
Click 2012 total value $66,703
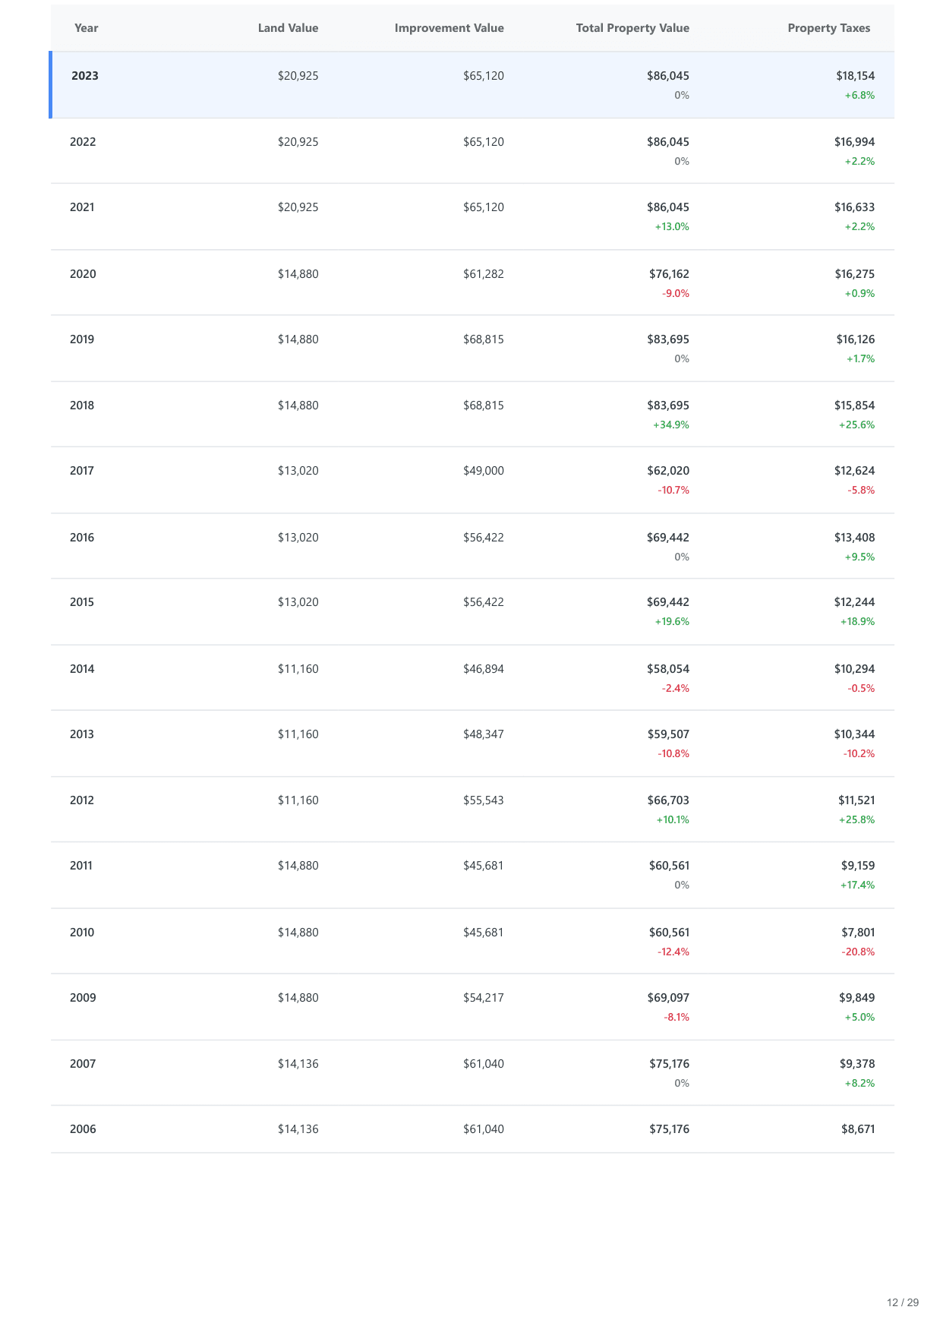tap(668, 800)
